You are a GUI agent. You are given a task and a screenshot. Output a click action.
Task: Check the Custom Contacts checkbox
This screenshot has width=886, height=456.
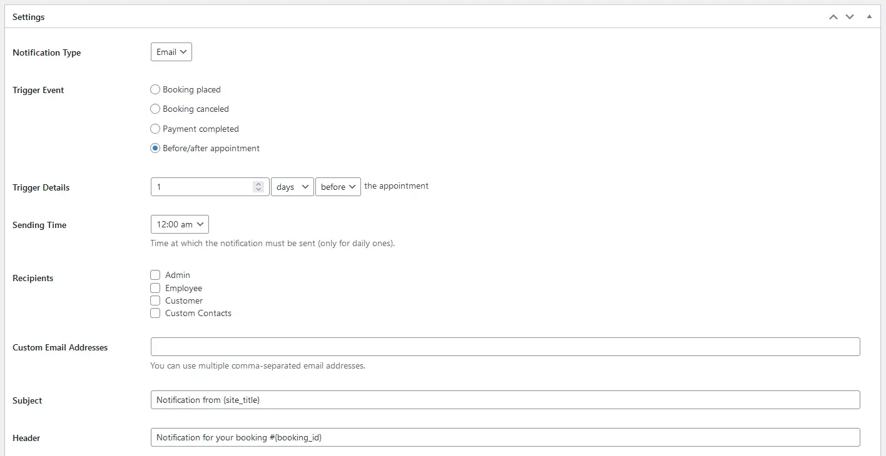[x=155, y=313]
